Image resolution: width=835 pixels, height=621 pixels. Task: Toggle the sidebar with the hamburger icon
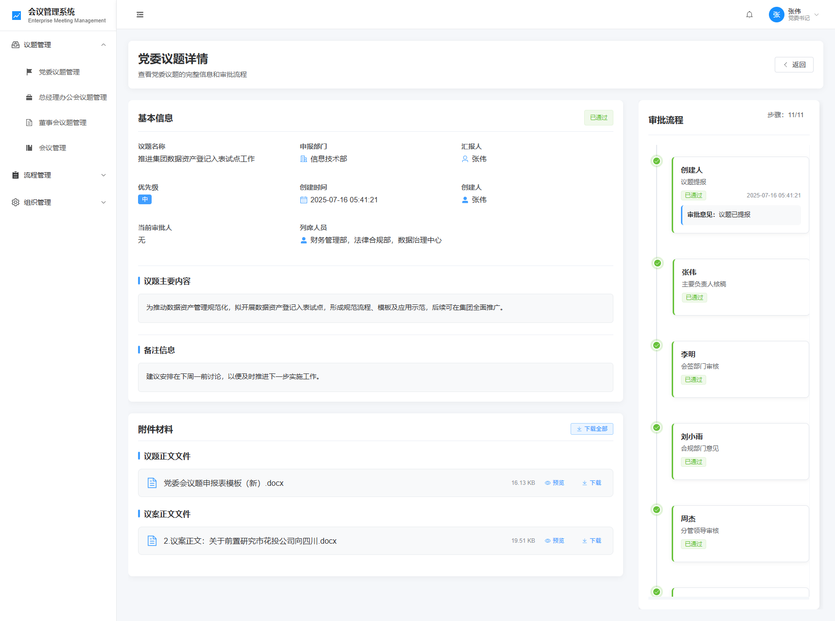139,15
